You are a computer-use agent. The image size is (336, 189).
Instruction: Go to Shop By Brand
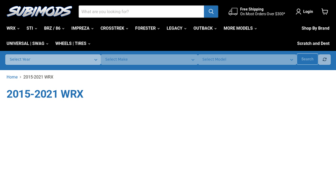(315, 28)
